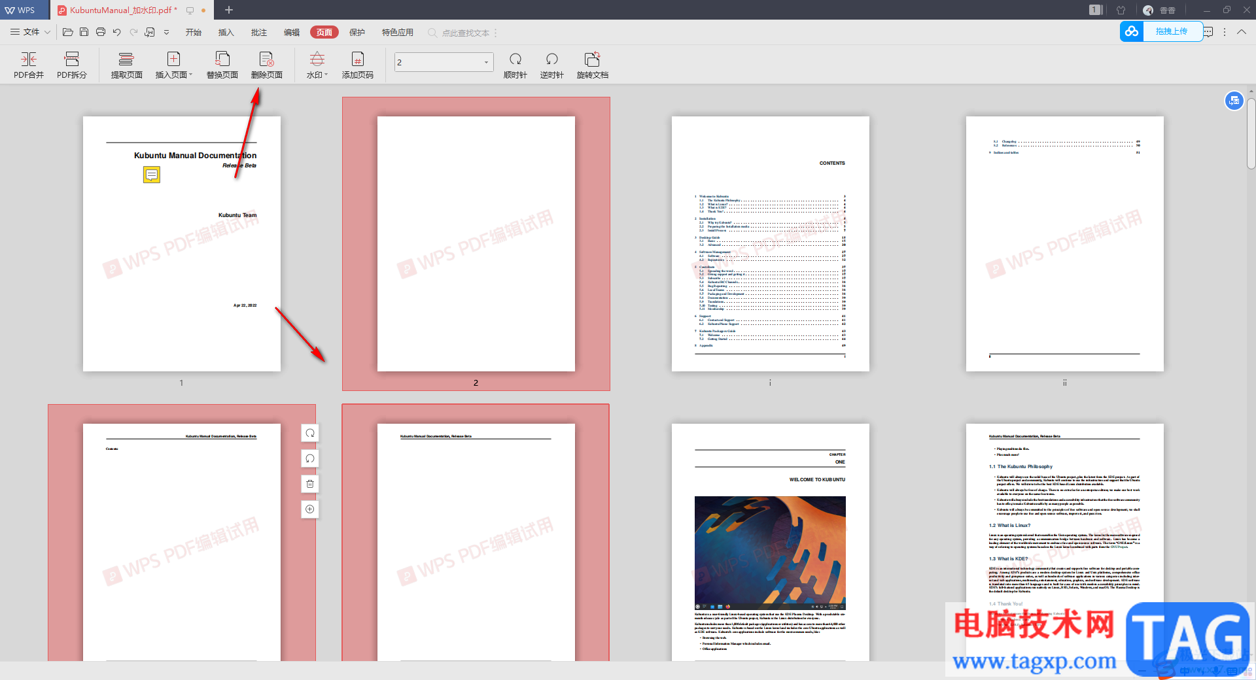The height and width of the screenshot is (680, 1256).
Task: Open the 插入页面 (insert page) tool
Action: point(174,65)
